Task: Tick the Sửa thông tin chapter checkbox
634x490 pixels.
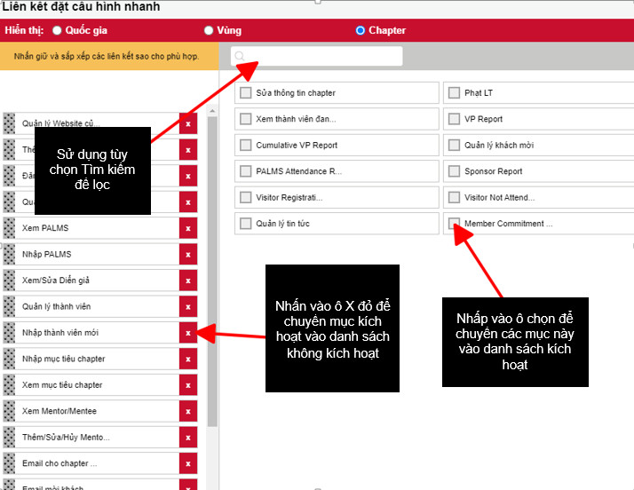Action: [246, 93]
